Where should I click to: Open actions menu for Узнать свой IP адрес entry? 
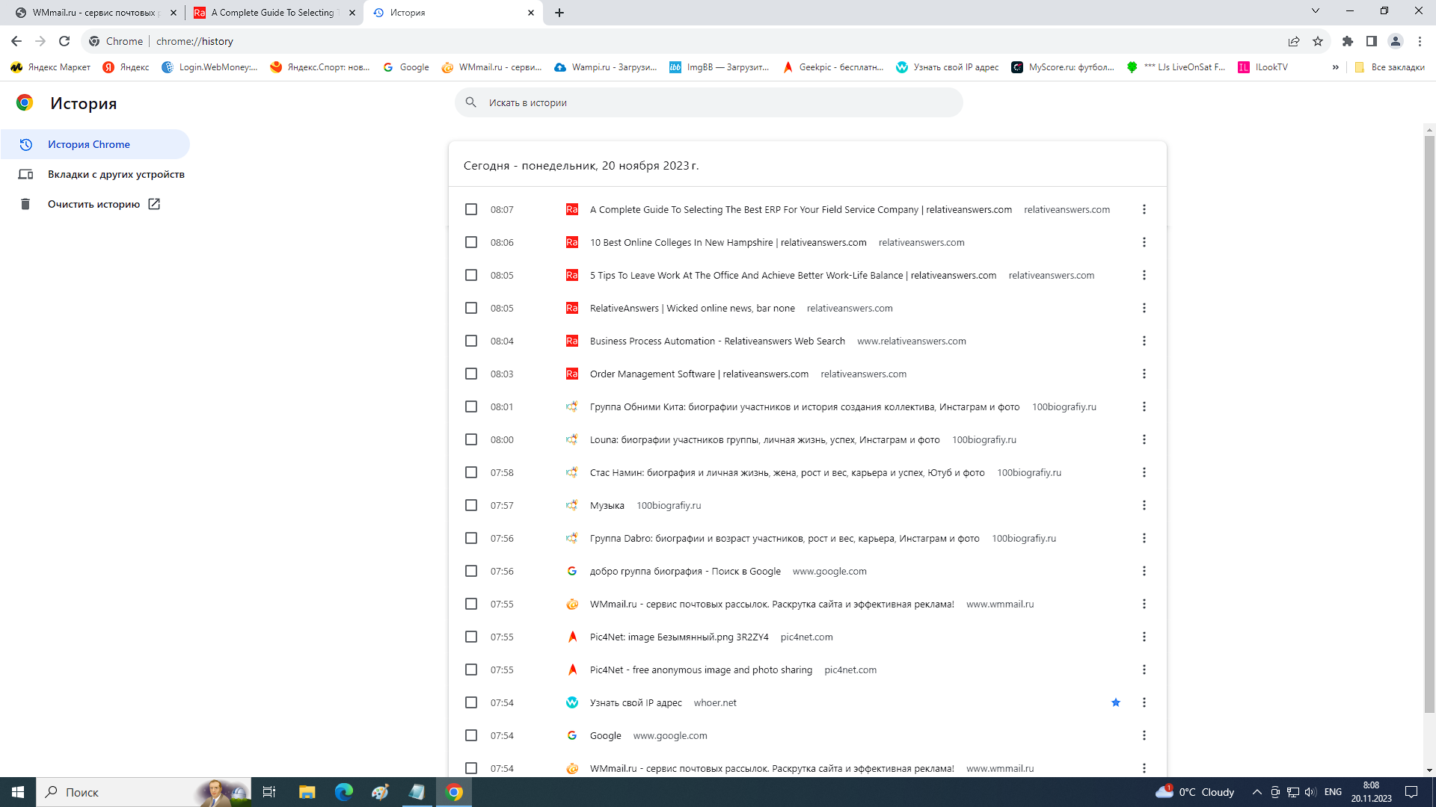(1144, 702)
